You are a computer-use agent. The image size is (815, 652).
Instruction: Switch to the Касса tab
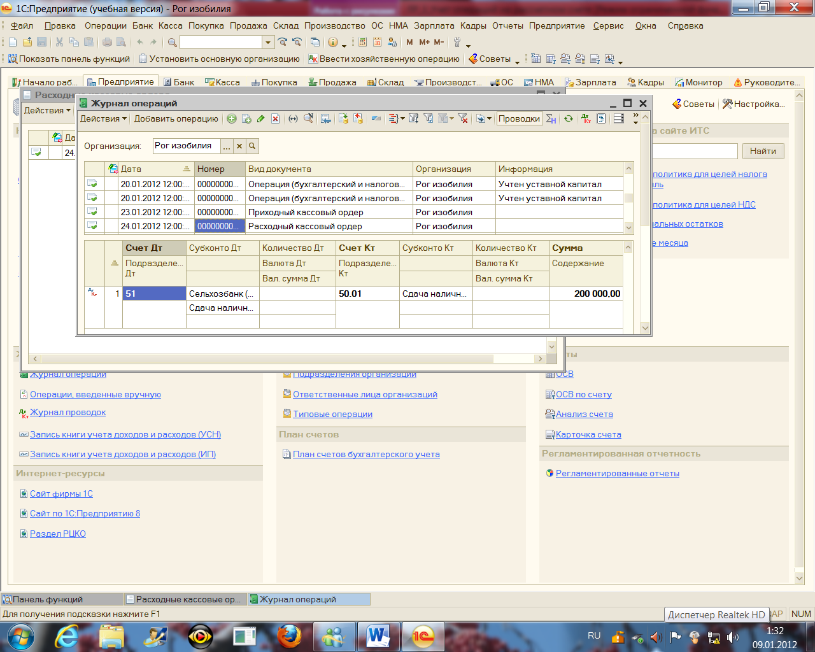click(x=223, y=82)
